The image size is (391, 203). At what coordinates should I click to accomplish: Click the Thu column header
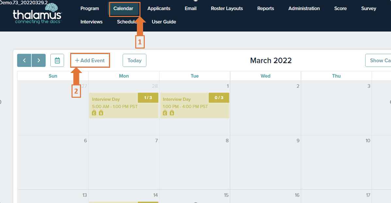tap(336, 76)
